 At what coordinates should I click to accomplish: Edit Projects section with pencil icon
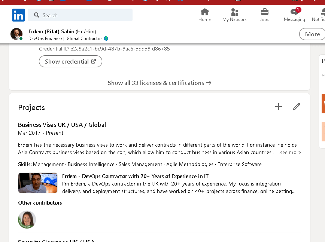[x=297, y=107]
